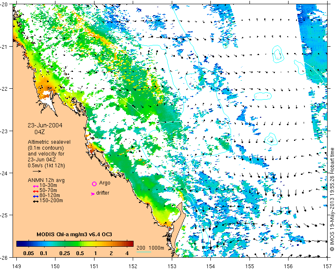Click the latitude axis label -20
The width and height of the screenshot is (336, 269).
tap(4, 5)
